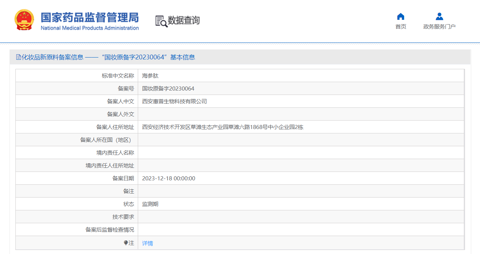Click the magnifier inside the 数据查询 icon

click(163, 23)
